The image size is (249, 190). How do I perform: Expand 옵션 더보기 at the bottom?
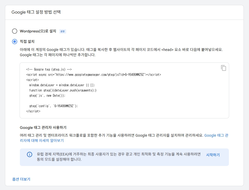(21, 179)
